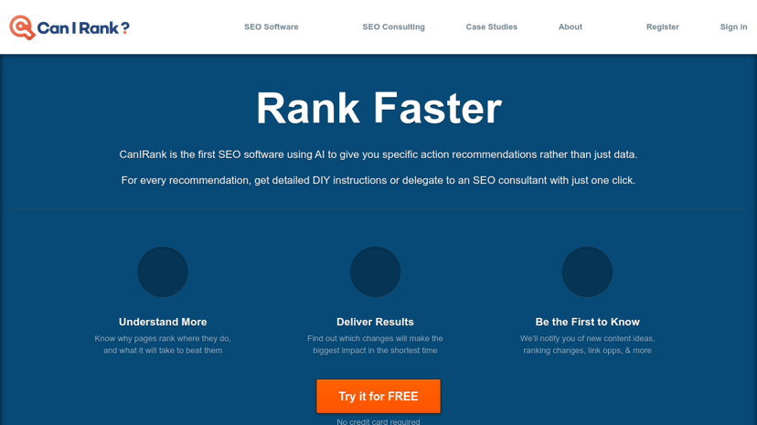Click the CanIRank logo
The image size is (757, 425).
click(69, 27)
